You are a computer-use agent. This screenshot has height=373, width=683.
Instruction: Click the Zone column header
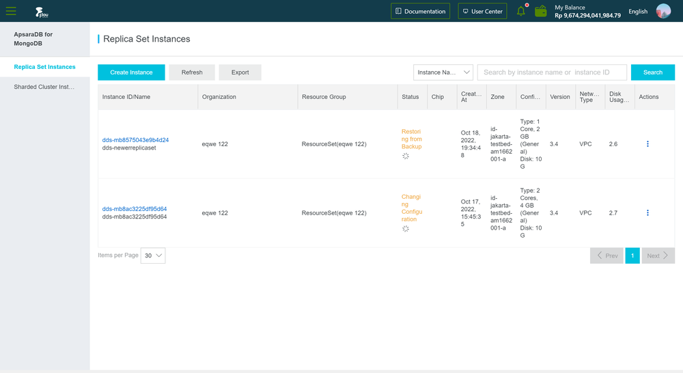tap(497, 97)
